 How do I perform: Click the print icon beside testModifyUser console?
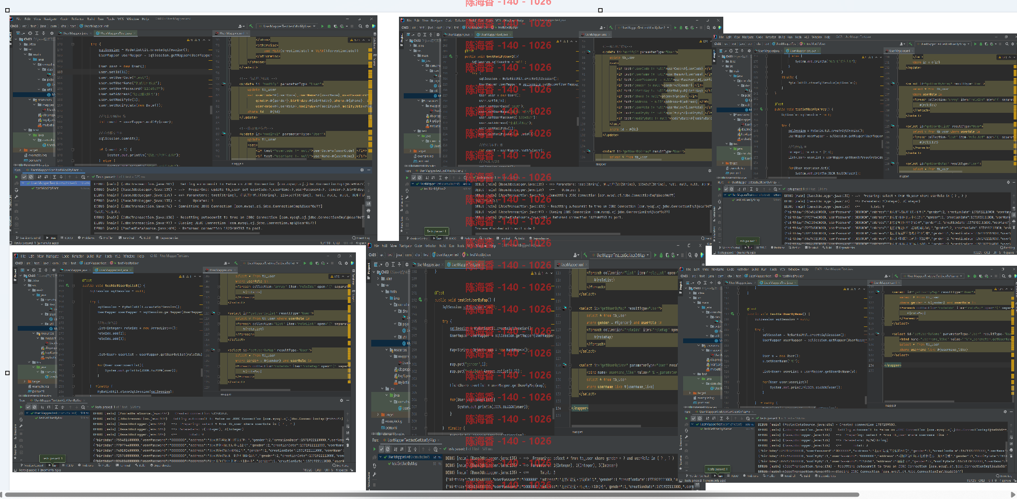368,210
